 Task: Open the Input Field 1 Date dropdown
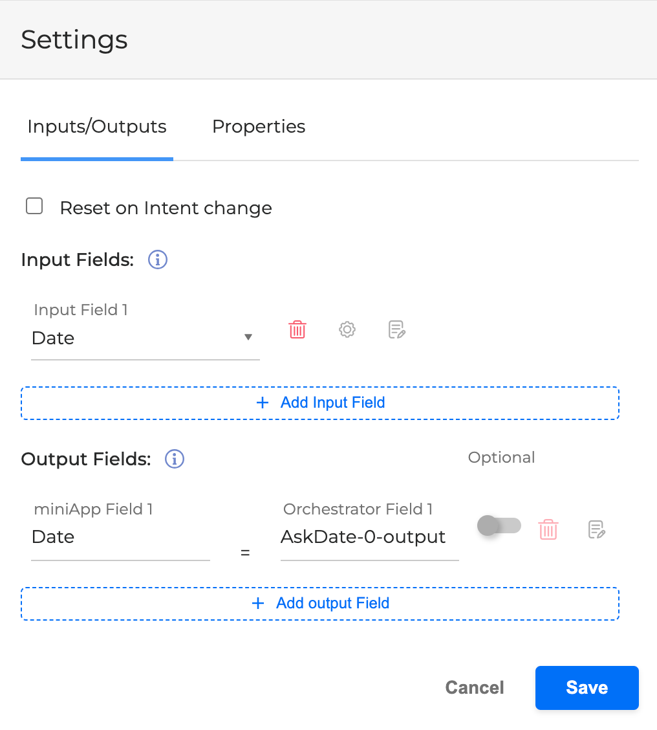(x=136, y=338)
